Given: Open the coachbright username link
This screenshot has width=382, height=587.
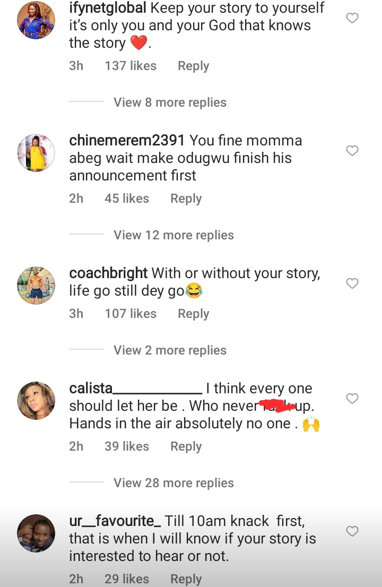Looking at the screenshot, I should [108, 273].
